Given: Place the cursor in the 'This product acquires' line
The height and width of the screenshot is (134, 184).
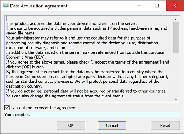Looking at the screenshot, I should (72, 23).
